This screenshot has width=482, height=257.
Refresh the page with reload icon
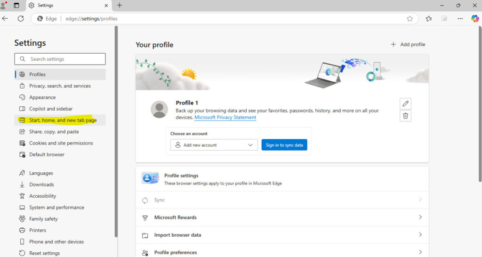pyautogui.click(x=21, y=18)
